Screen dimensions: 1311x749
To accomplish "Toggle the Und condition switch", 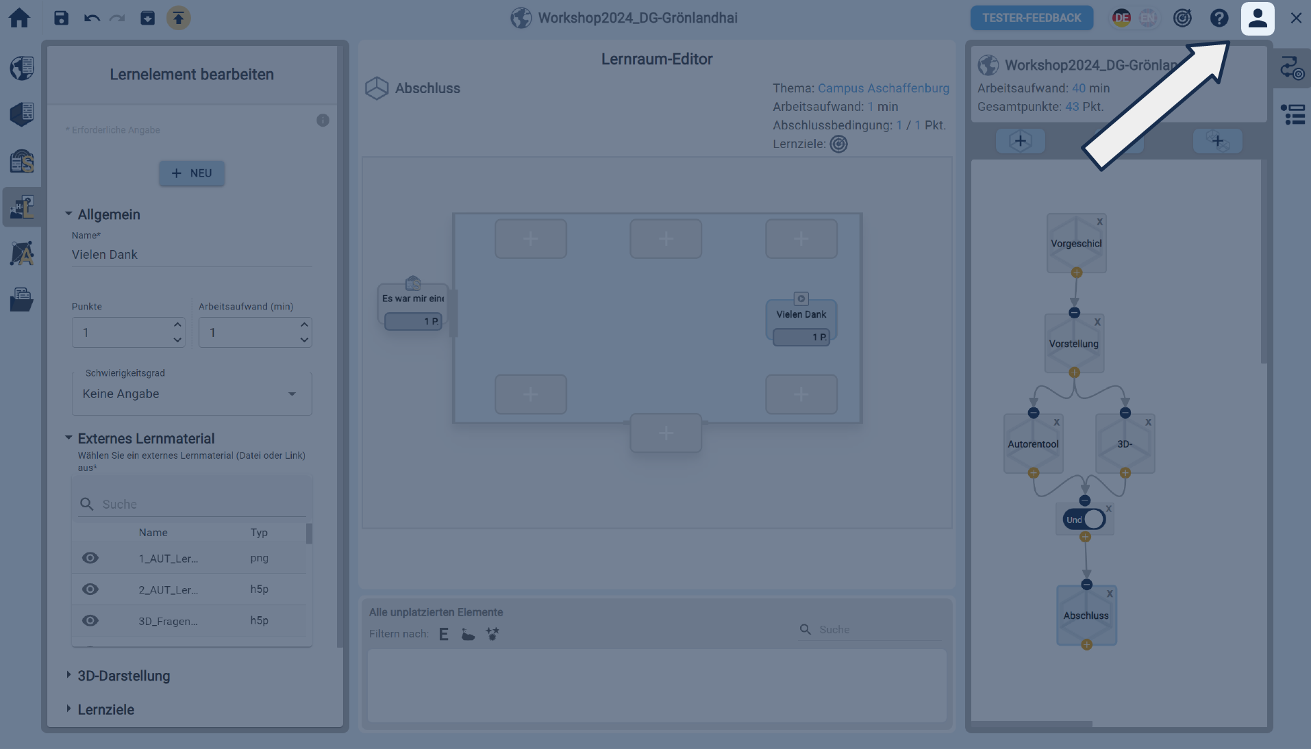I will tap(1084, 520).
